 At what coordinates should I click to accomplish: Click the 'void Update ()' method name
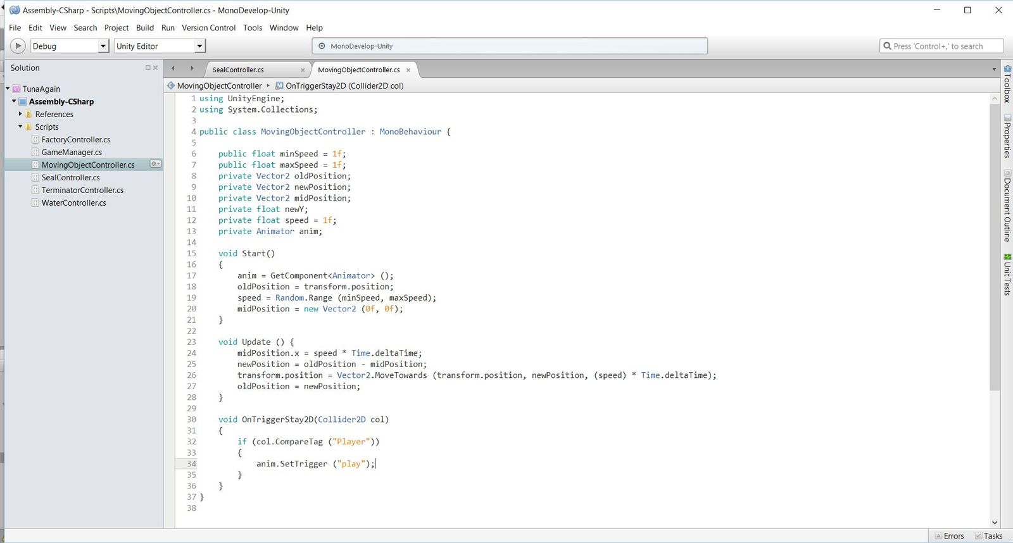(x=256, y=342)
